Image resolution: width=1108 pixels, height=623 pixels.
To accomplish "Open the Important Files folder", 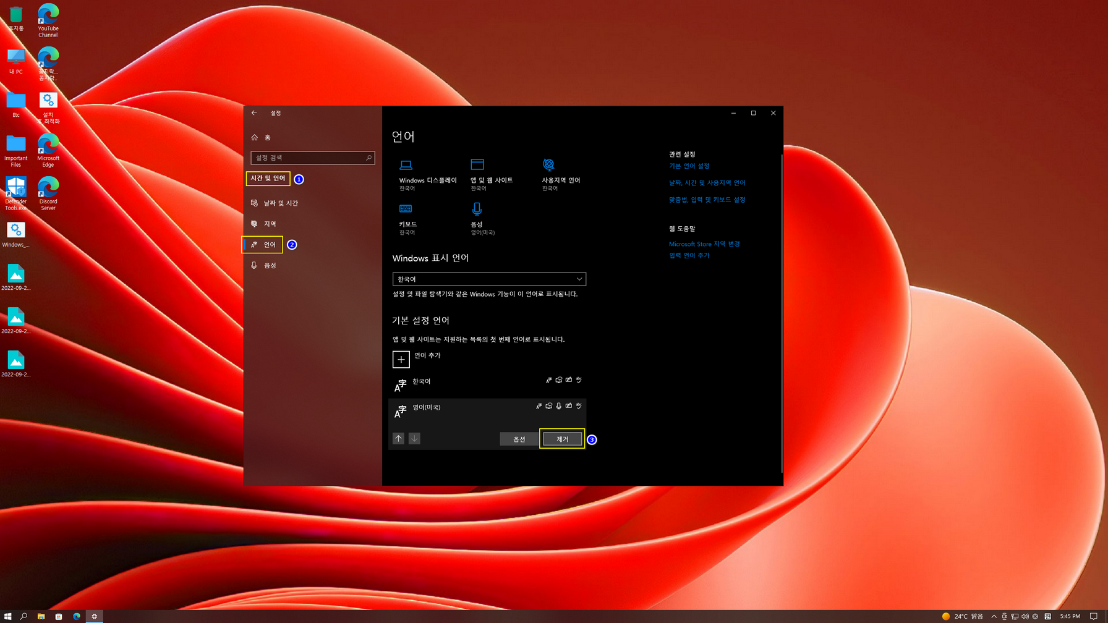I will point(16,151).
